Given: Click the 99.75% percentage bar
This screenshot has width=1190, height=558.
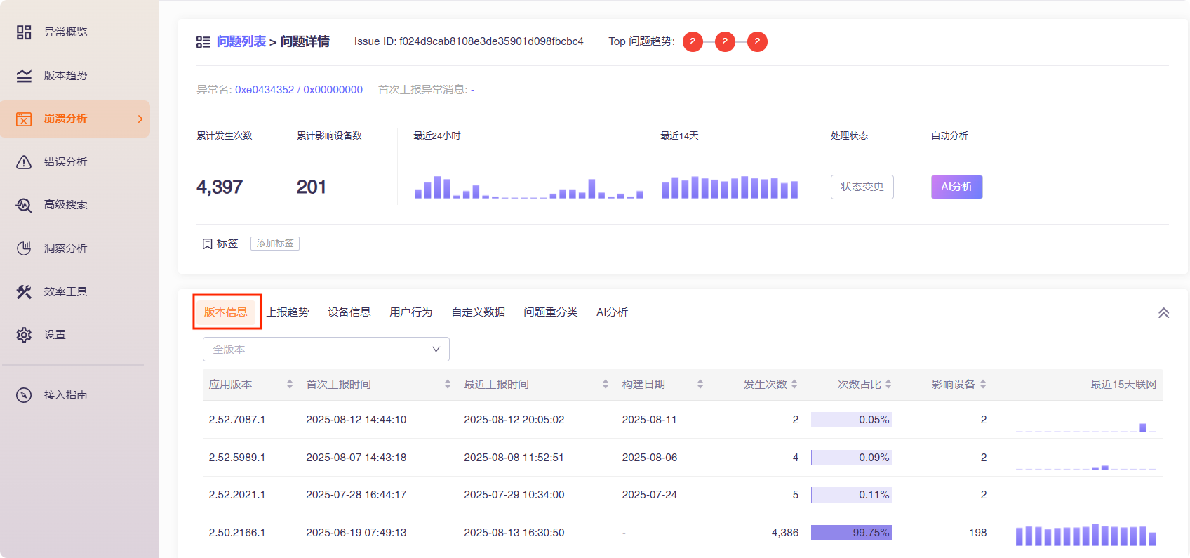Looking at the screenshot, I should (x=851, y=533).
